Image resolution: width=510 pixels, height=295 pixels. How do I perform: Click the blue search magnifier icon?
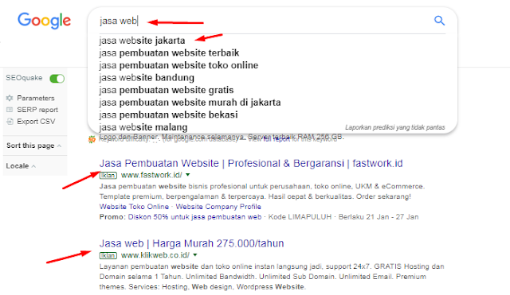[x=439, y=21]
